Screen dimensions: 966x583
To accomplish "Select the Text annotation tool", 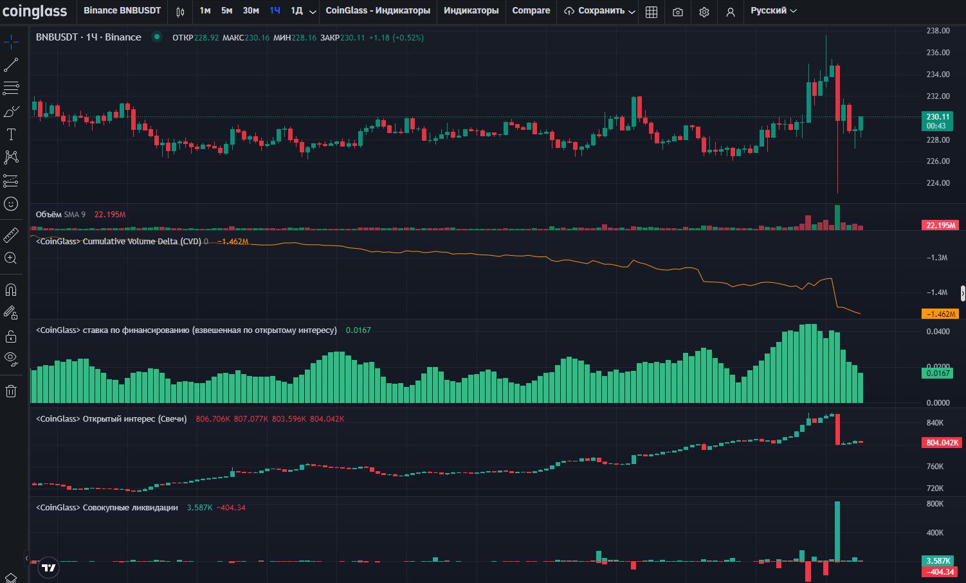I will pyautogui.click(x=11, y=134).
